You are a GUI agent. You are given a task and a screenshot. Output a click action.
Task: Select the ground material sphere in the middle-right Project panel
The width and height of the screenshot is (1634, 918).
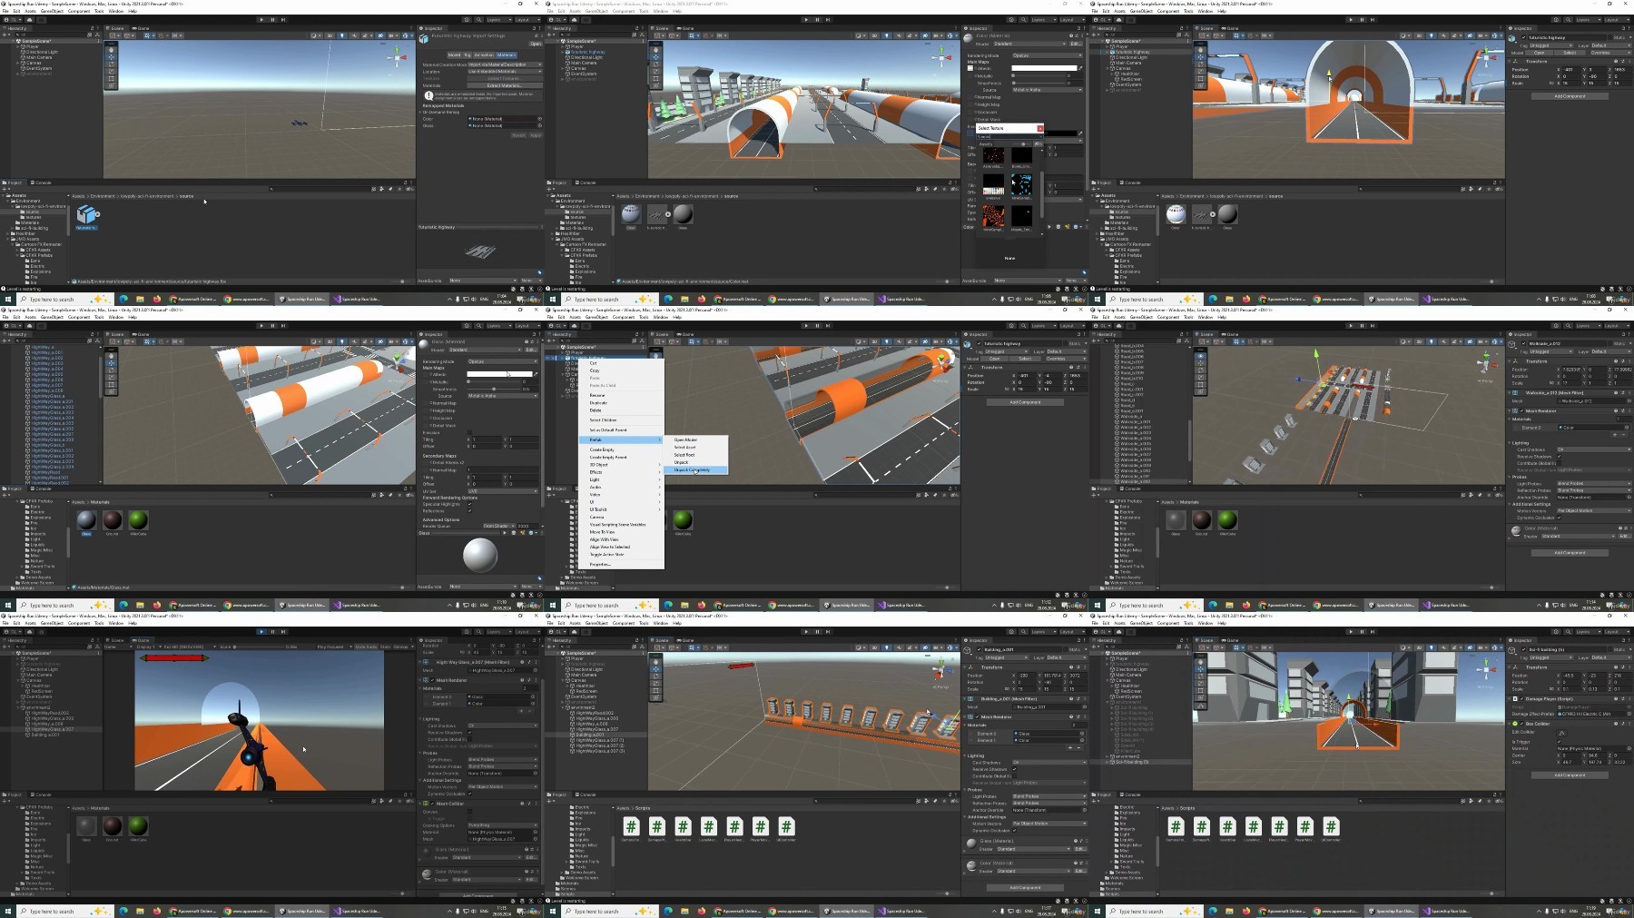click(x=1201, y=521)
